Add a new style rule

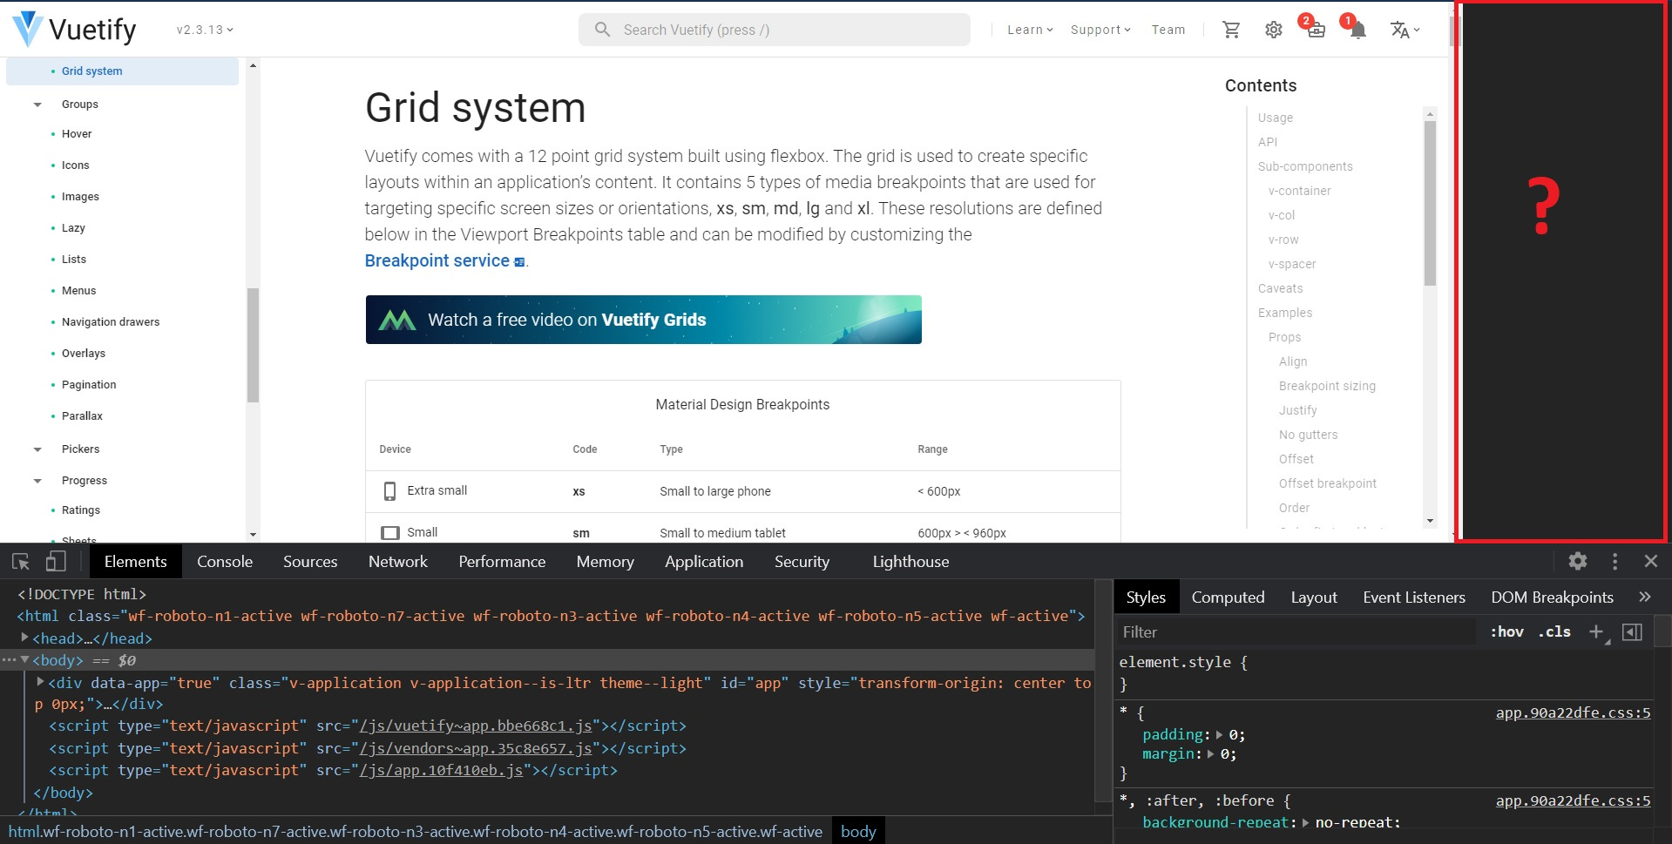pos(1596,632)
